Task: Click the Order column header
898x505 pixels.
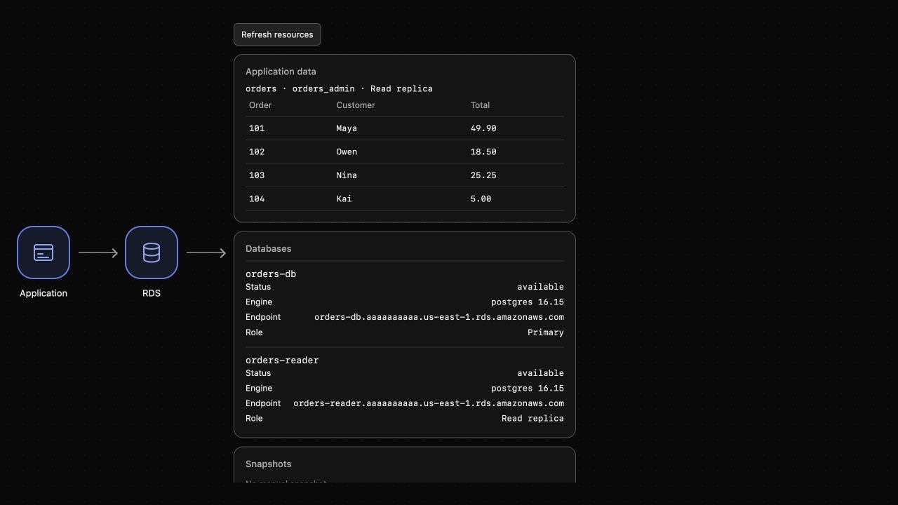Action: point(260,105)
